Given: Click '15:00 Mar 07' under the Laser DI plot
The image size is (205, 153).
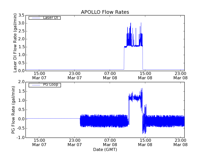Looking at the screenshot, I should [x=39, y=76].
